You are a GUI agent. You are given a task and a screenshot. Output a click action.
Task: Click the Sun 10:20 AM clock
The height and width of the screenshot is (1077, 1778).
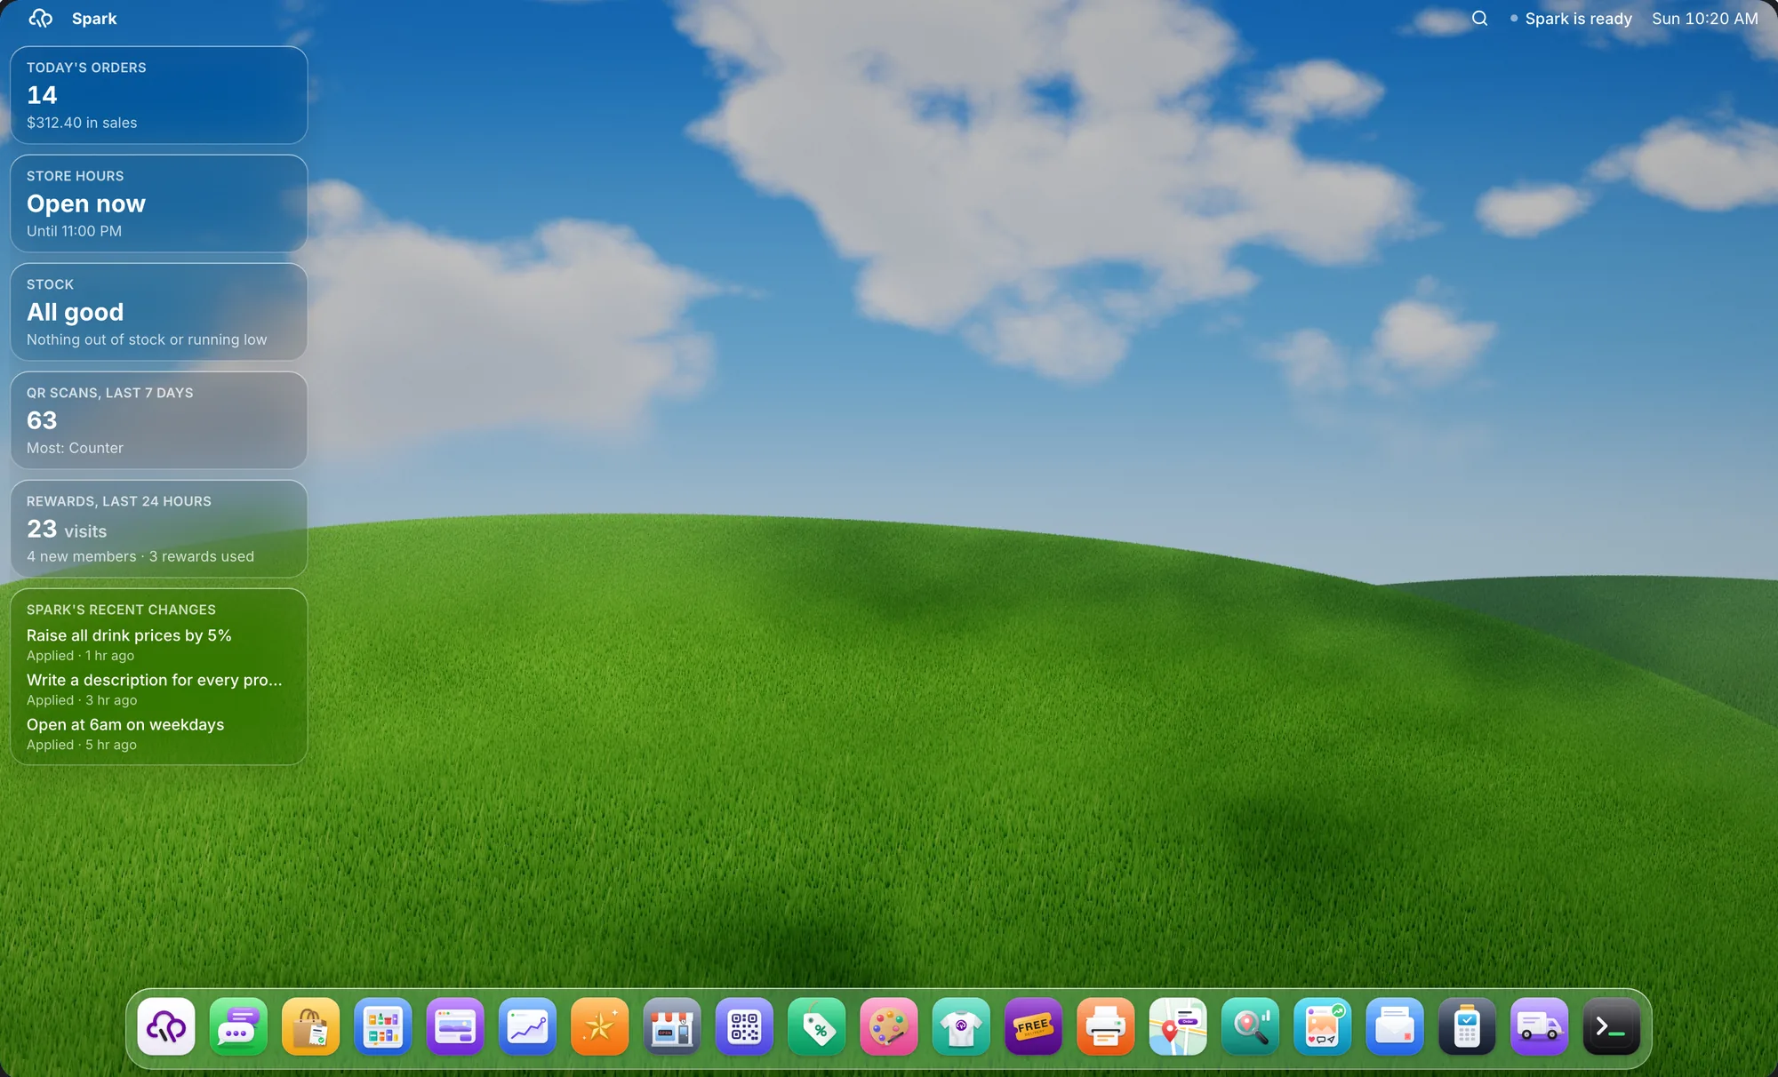pos(1705,18)
